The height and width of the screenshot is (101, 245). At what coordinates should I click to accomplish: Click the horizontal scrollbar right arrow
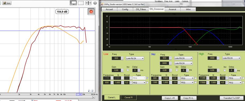click(x=94, y=97)
